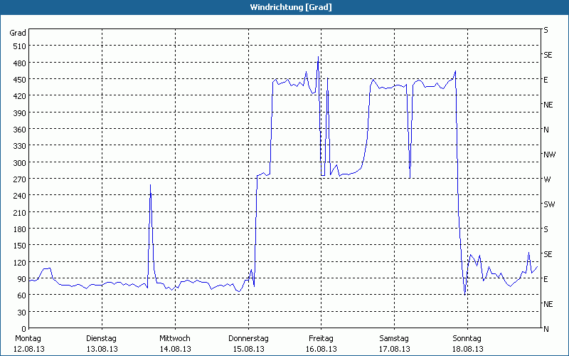Select the Dienstag 13.08.13 date label
The height and width of the screenshot is (356, 569).
point(101,343)
